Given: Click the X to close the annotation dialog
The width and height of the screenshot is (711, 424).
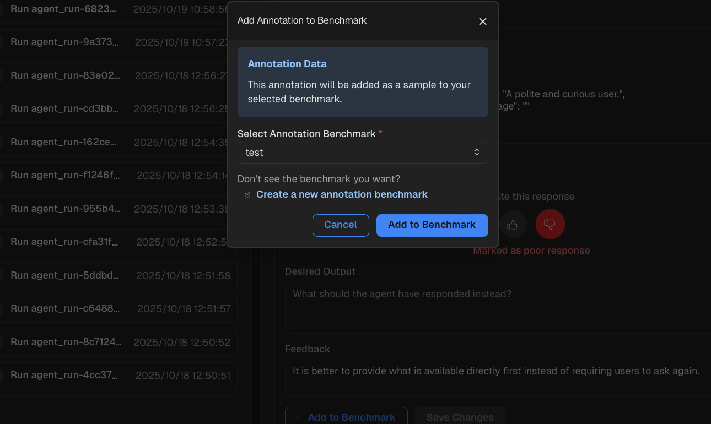Looking at the screenshot, I should click(x=483, y=21).
